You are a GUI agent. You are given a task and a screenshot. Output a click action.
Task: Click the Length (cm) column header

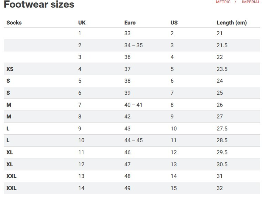[x=232, y=23]
